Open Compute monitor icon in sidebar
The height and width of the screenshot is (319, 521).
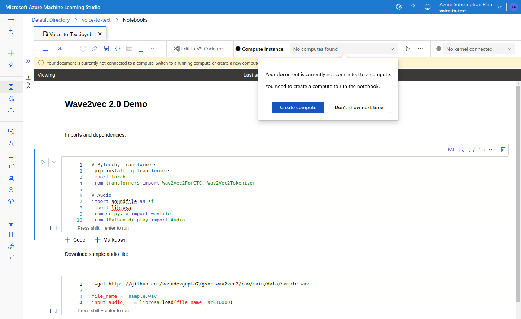coord(11,223)
